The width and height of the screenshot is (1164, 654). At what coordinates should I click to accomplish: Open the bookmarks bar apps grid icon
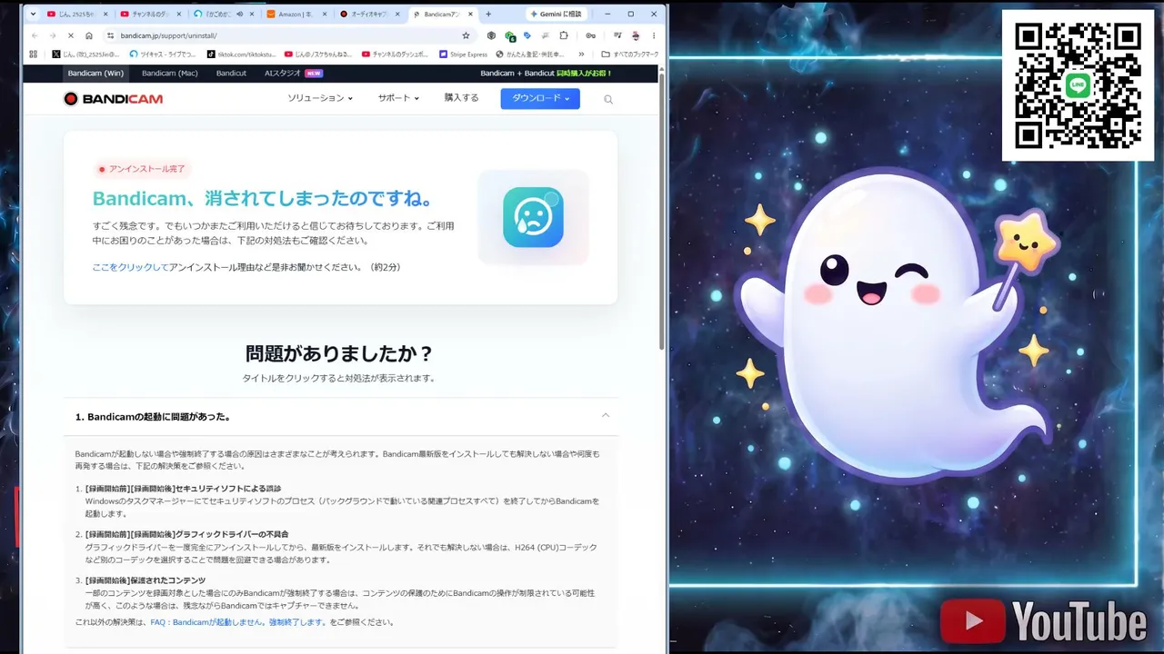point(34,54)
